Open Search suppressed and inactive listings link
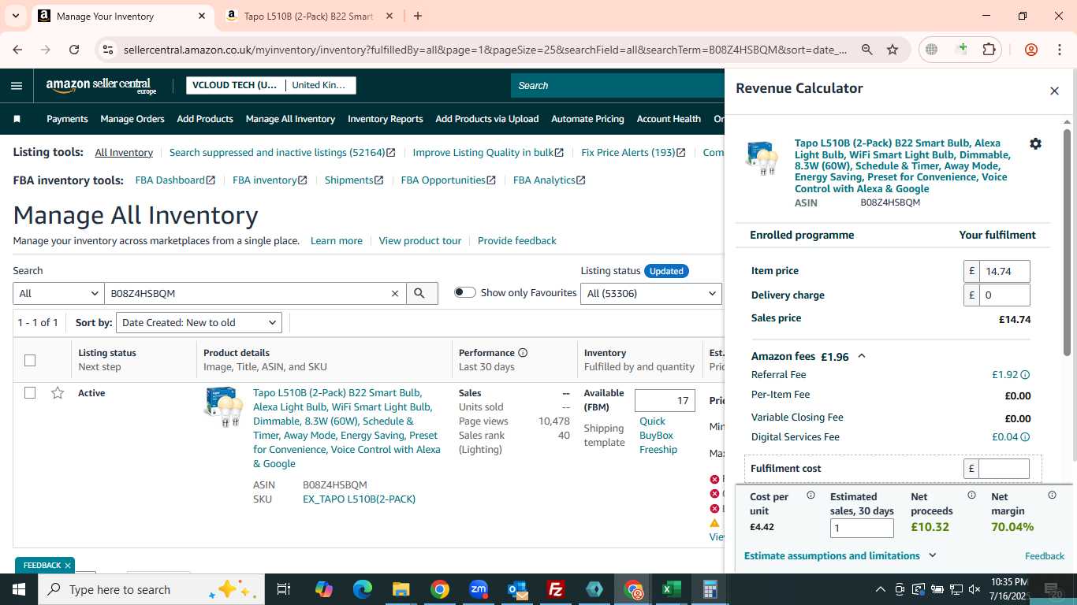The width and height of the screenshot is (1077, 605). pyautogui.click(x=282, y=152)
